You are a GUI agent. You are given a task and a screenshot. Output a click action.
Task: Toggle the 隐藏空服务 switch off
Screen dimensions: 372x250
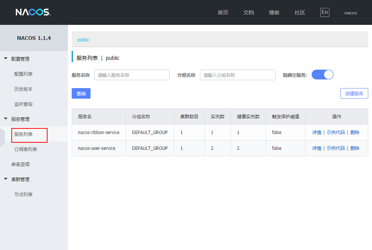point(322,75)
